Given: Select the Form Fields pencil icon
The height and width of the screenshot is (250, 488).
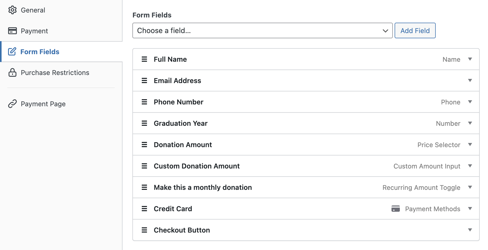Looking at the screenshot, I should 12,52.
